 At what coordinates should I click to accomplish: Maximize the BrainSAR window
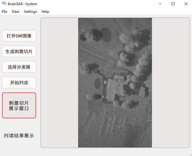tap(173, 4)
